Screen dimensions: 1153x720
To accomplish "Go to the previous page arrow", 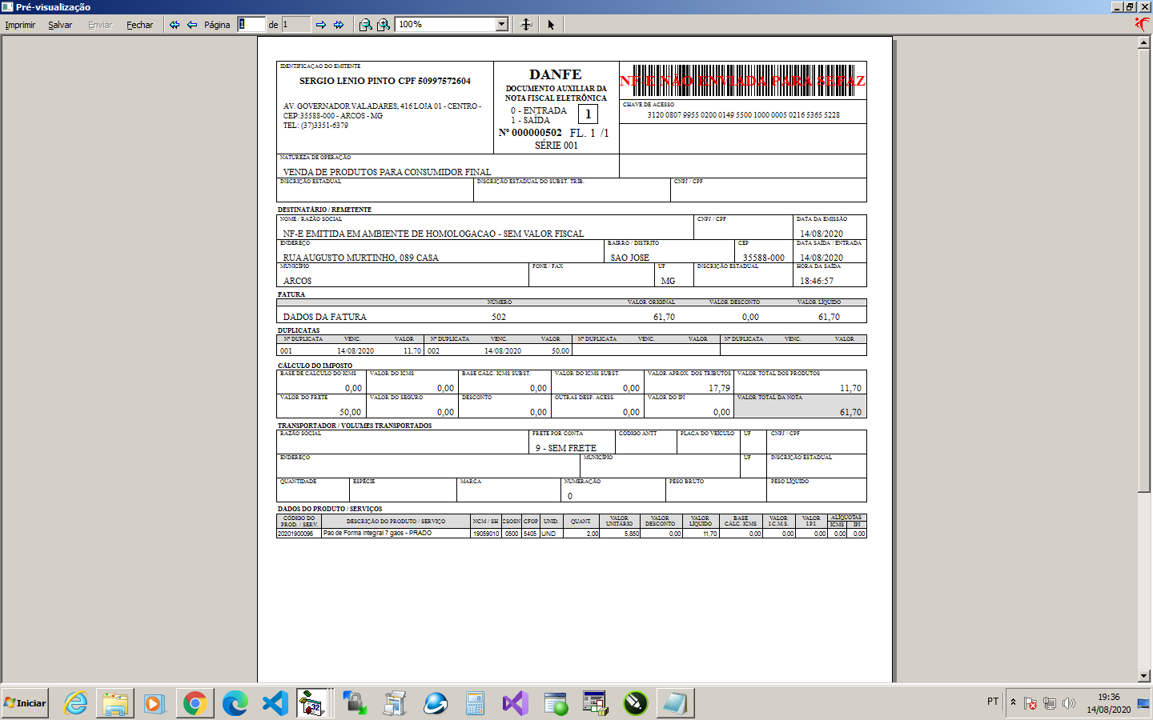I will click(x=192, y=25).
